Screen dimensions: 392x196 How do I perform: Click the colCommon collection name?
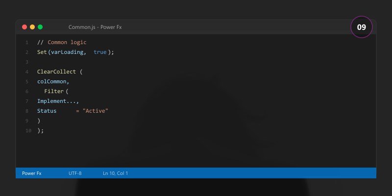(x=52, y=81)
